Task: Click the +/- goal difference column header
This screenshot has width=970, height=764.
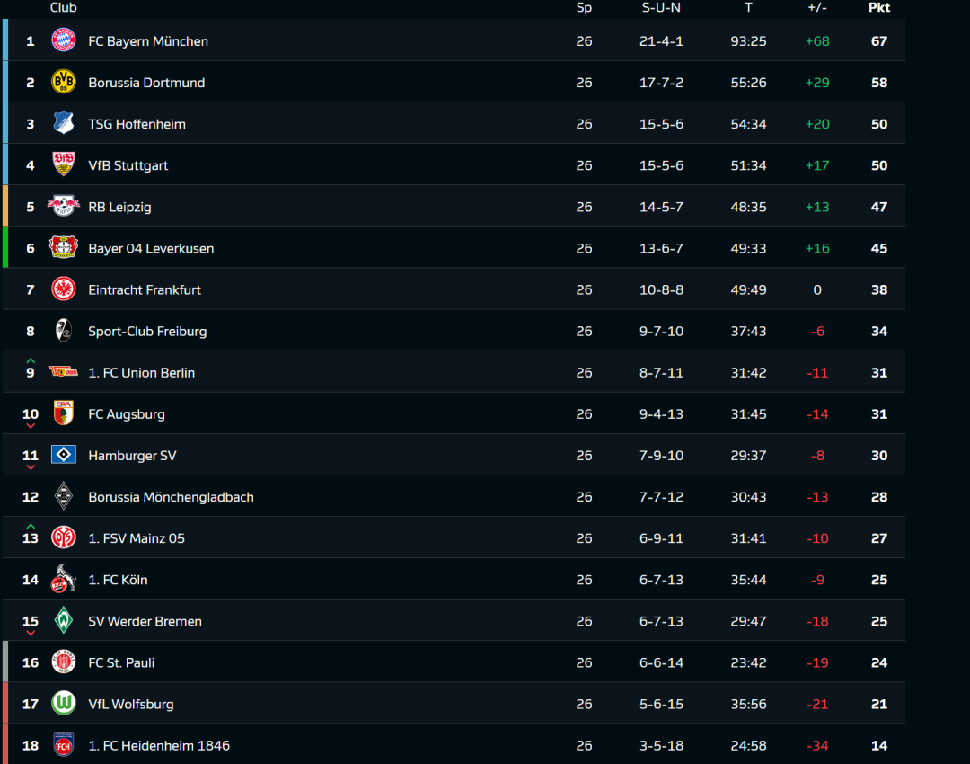Action: pos(816,7)
